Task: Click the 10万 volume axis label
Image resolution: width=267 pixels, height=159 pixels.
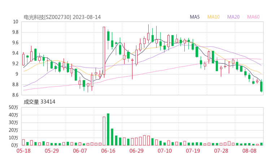Action: (x=13, y=138)
